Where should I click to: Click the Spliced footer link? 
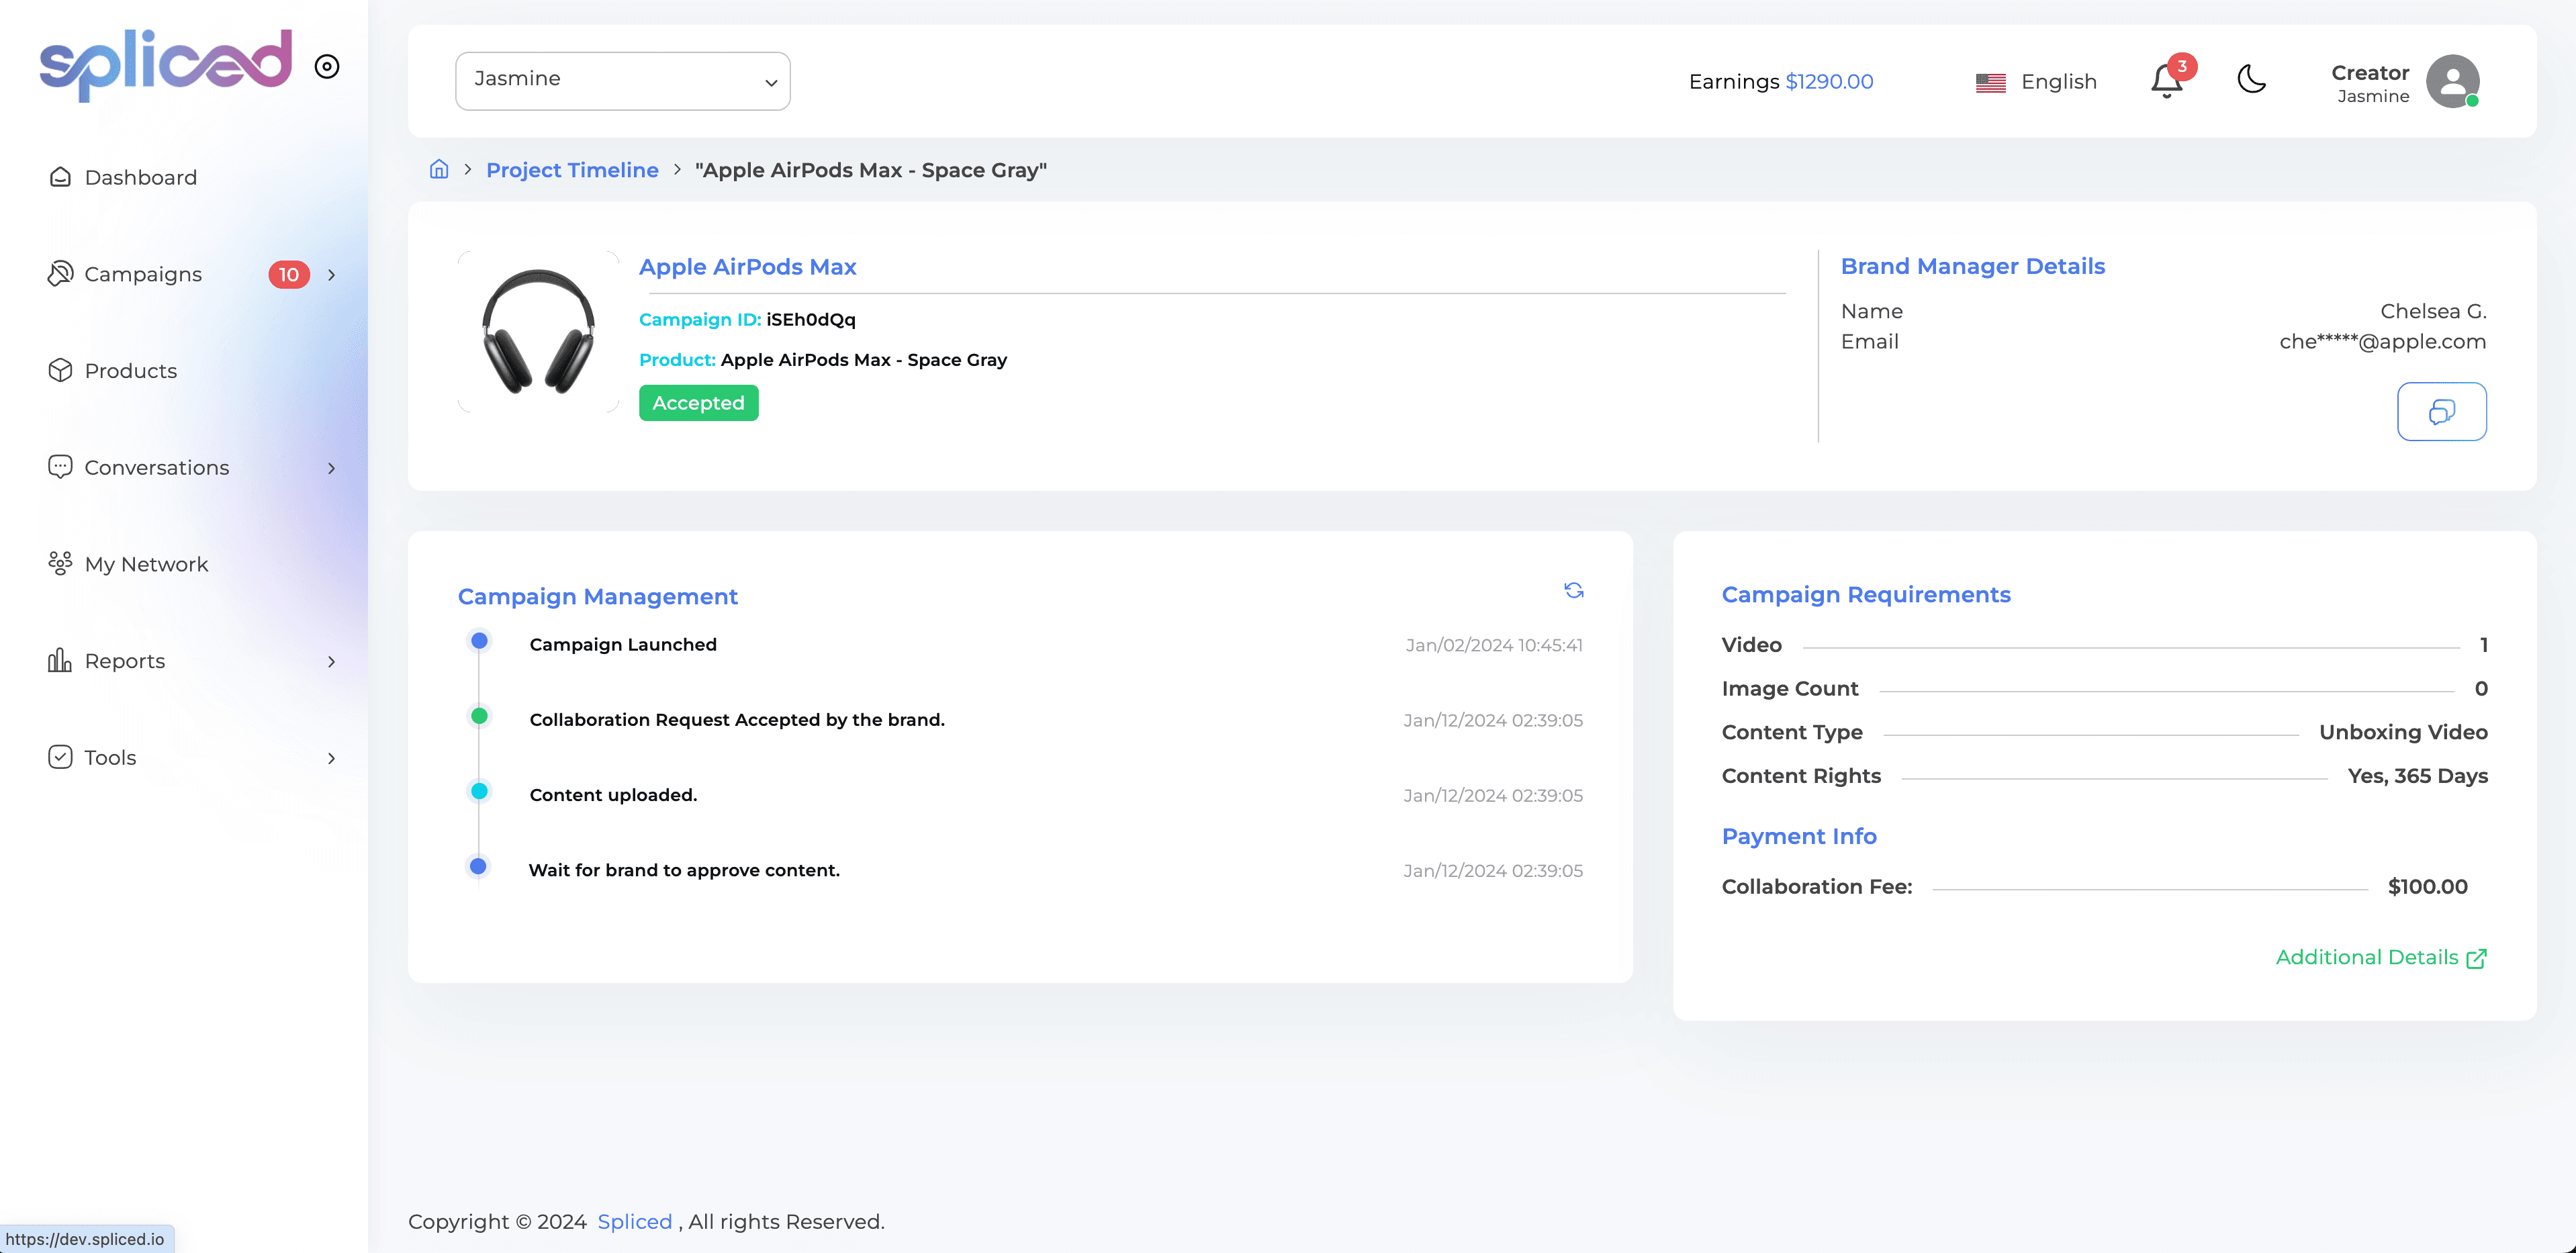point(635,1221)
